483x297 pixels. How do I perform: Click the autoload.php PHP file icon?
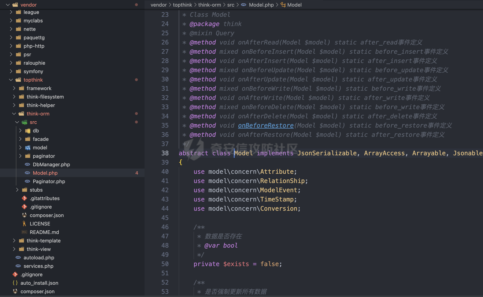click(x=18, y=257)
